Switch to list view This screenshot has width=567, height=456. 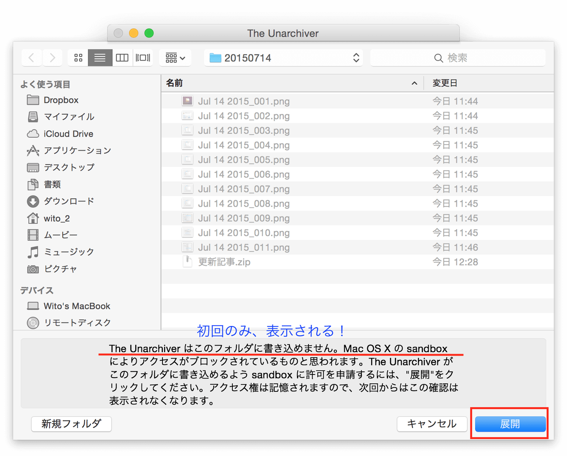pos(100,58)
